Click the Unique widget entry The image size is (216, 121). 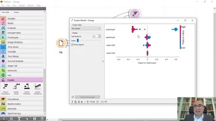(16, 12)
